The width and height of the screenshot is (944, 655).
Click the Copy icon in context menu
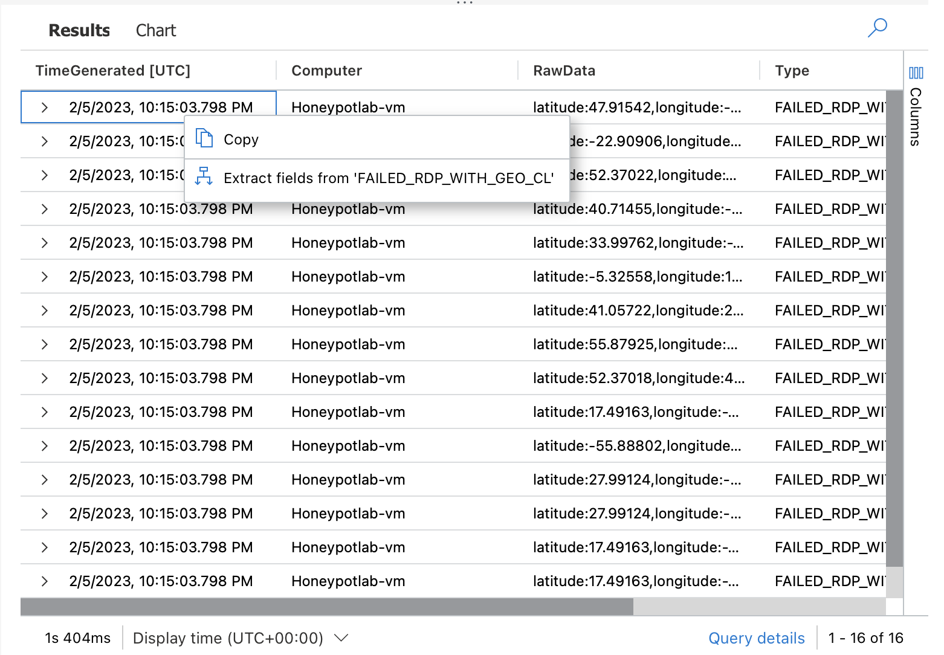click(204, 138)
